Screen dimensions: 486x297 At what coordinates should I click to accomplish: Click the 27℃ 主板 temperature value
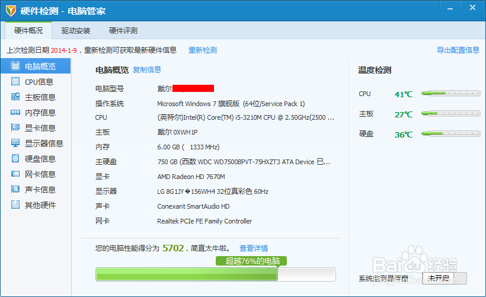[x=404, y=114]
